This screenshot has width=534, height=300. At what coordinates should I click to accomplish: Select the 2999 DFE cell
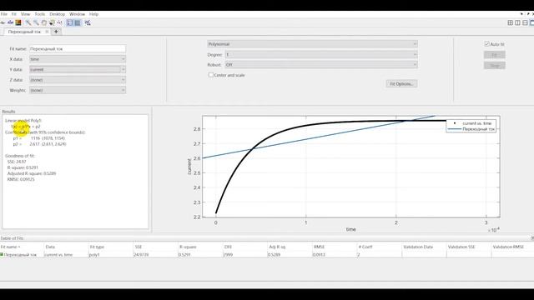pyautogui.click(x=245, y=254)
